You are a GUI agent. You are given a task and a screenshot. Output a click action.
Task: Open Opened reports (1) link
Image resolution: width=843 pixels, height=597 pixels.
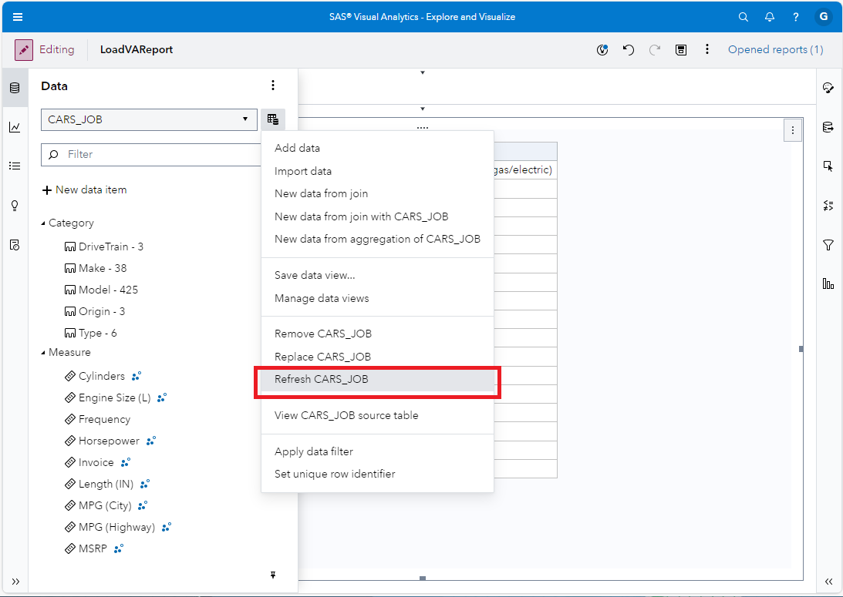point(775,49)
